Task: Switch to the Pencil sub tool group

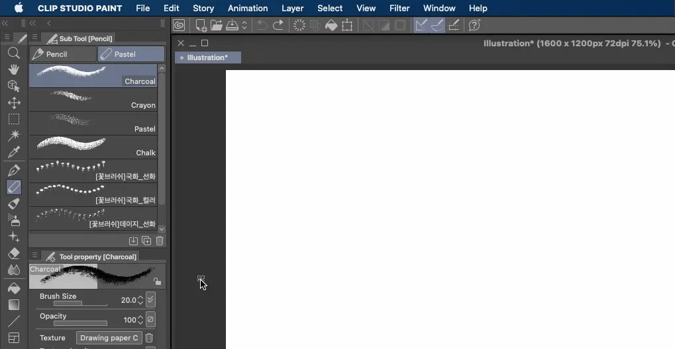Action: click(63, 54)
